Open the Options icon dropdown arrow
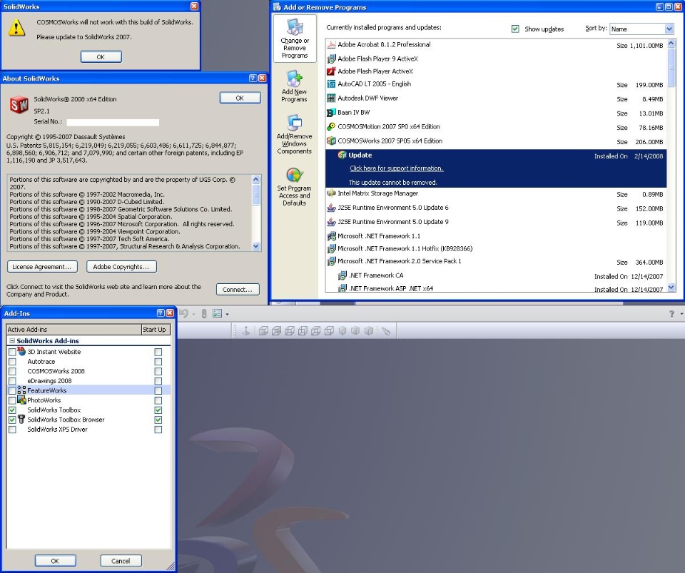Screen dimensions: 685x573 click(227, 314)
